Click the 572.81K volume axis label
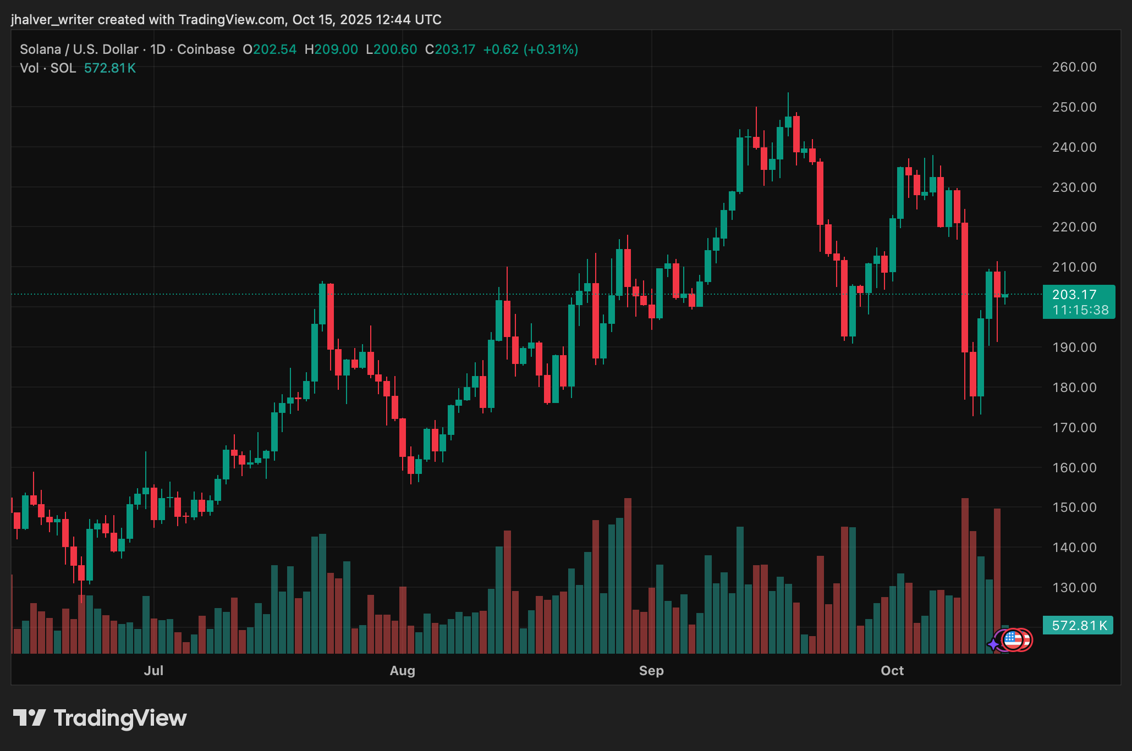This screenshot has width=1132, height=751. pyautogui.click(x=1079, y=625)
